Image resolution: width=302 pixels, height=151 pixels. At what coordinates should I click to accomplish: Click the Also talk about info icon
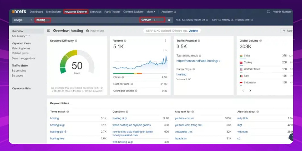[258, 112]
